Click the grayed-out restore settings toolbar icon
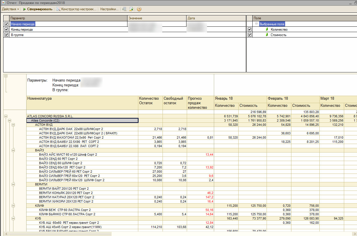The height and width of the screenshot is (236, 357). [124, 9]
